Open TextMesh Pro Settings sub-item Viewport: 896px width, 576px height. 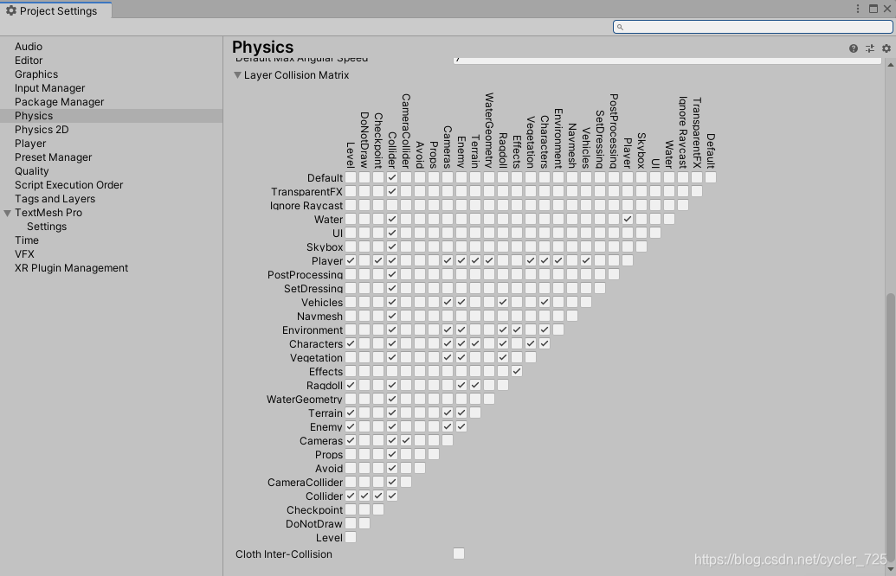[x=47, y=227]
